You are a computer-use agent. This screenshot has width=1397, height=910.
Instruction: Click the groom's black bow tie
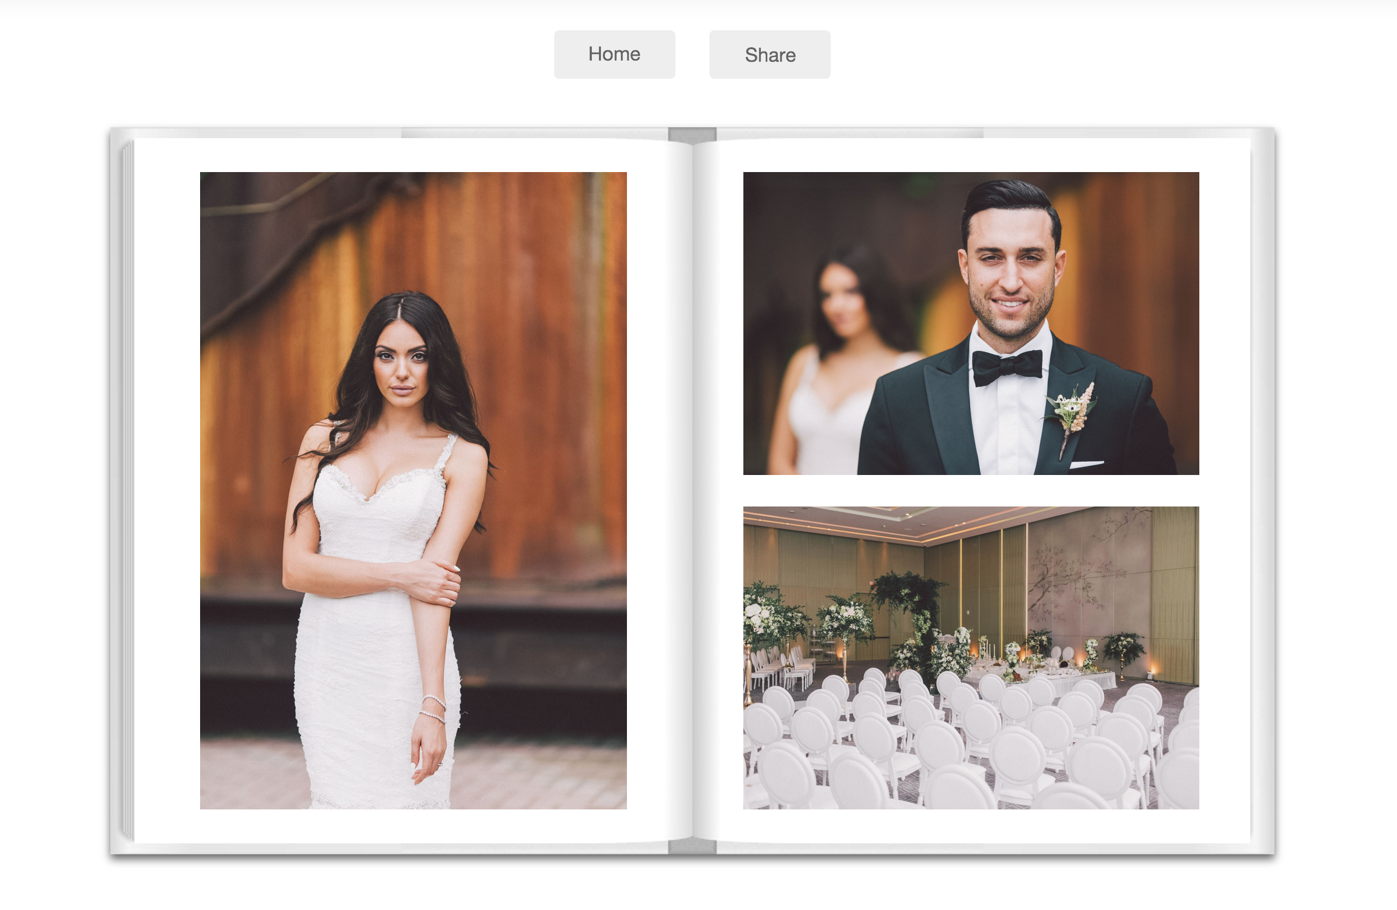[1007, 365]
